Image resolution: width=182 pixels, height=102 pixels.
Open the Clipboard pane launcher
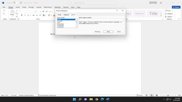pyautogui.click(x=18, y=19)
